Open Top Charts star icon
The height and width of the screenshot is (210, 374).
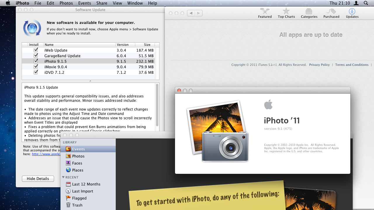tap(286, 11)
